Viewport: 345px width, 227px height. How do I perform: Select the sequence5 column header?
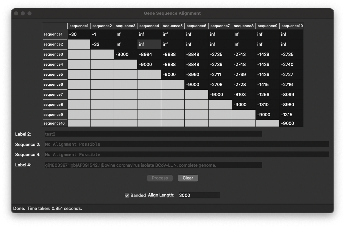173,26
